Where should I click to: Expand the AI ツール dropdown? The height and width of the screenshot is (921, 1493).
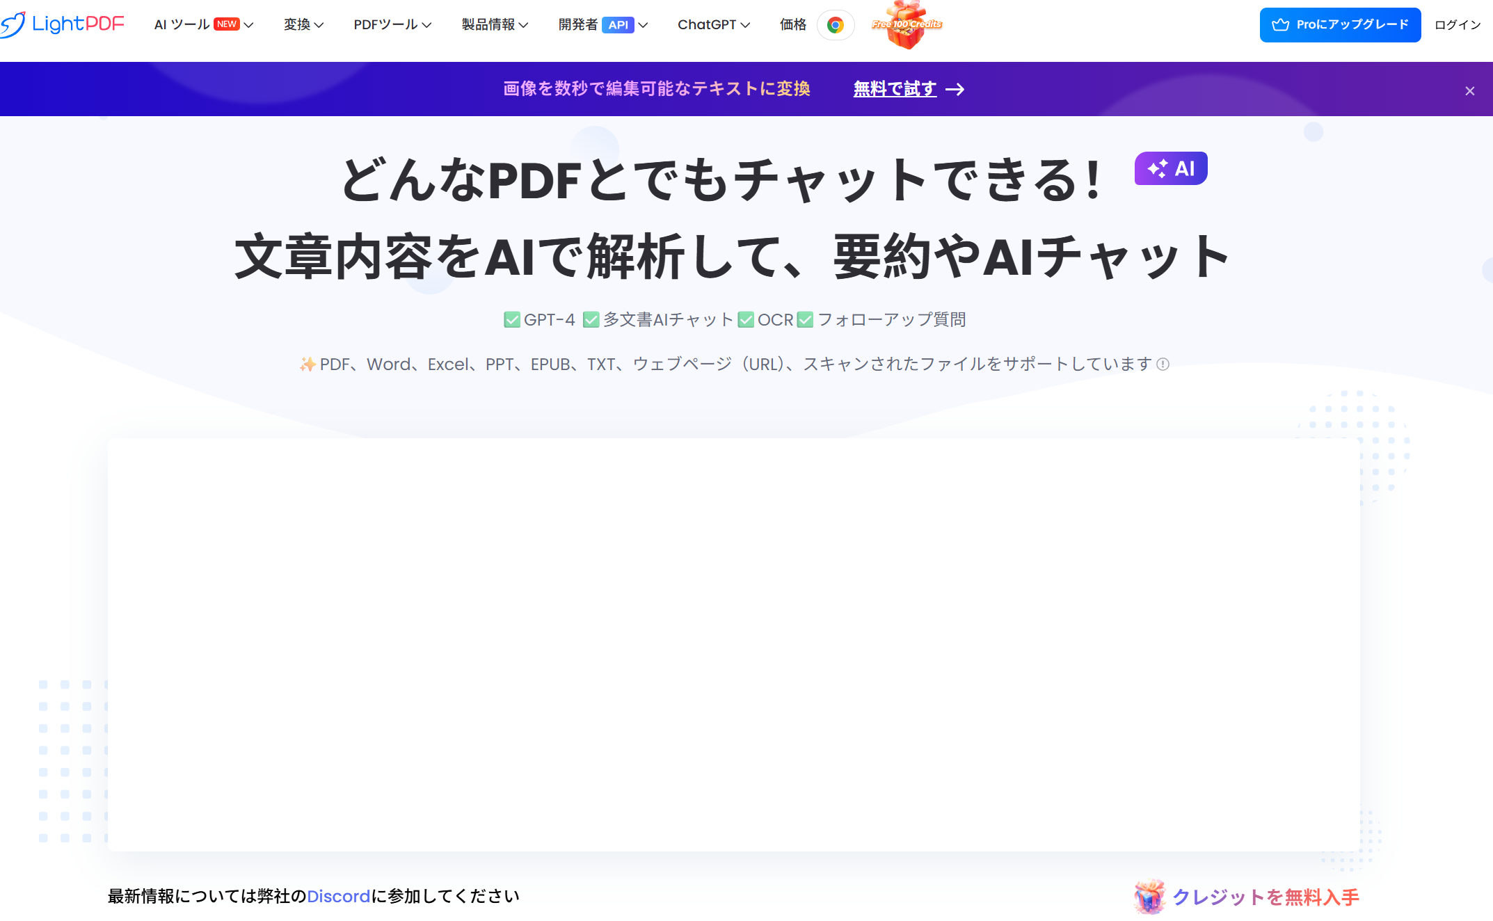pos(182,24)
